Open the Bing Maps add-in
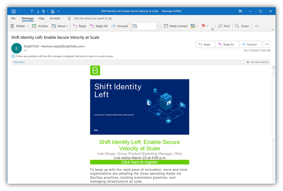The width and height of the screenshot is (283, 191). [19, 62]
